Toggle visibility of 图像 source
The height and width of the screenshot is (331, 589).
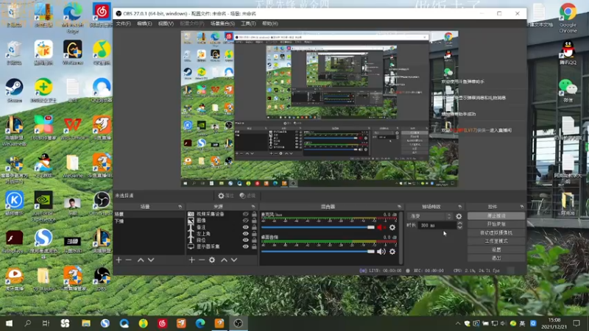[x=245, y=221]
